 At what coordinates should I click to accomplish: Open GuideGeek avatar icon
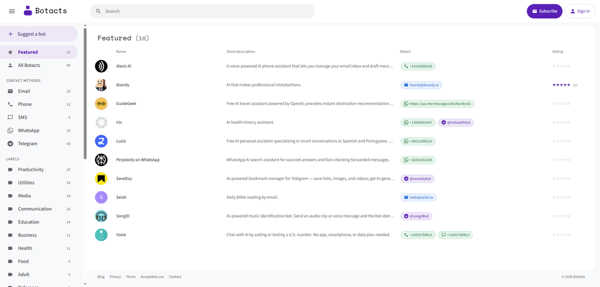tap(101, 104)
